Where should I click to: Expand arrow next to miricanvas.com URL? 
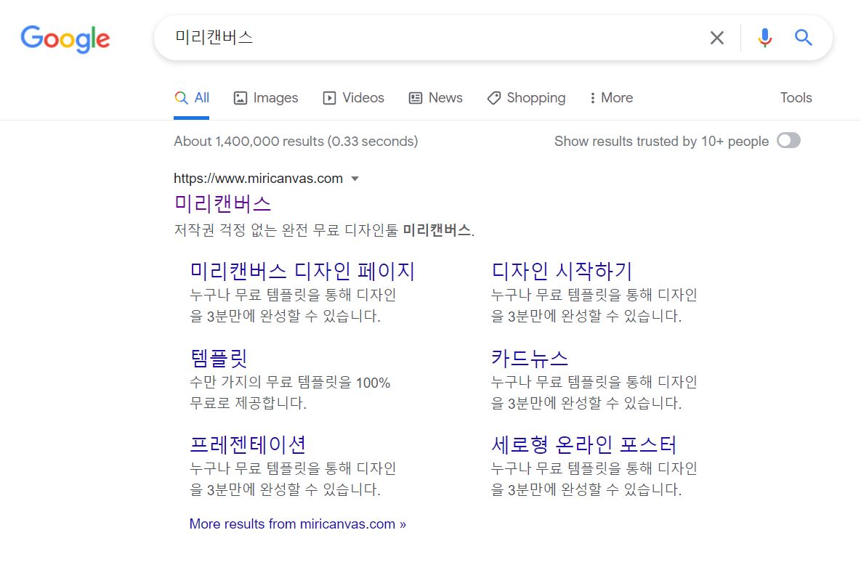coord(355,179)
